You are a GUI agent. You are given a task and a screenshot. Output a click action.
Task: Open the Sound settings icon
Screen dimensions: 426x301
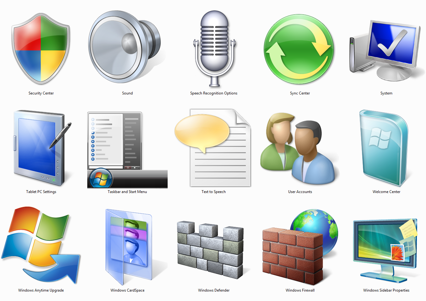pyautogui.click(x=126, y=47)
